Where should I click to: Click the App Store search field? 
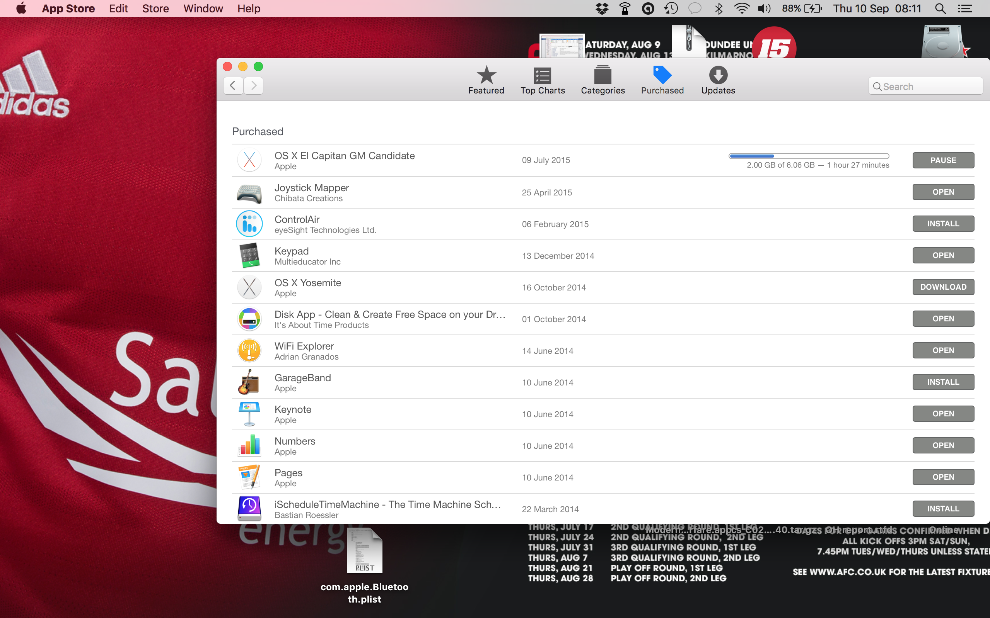[925, 86]
